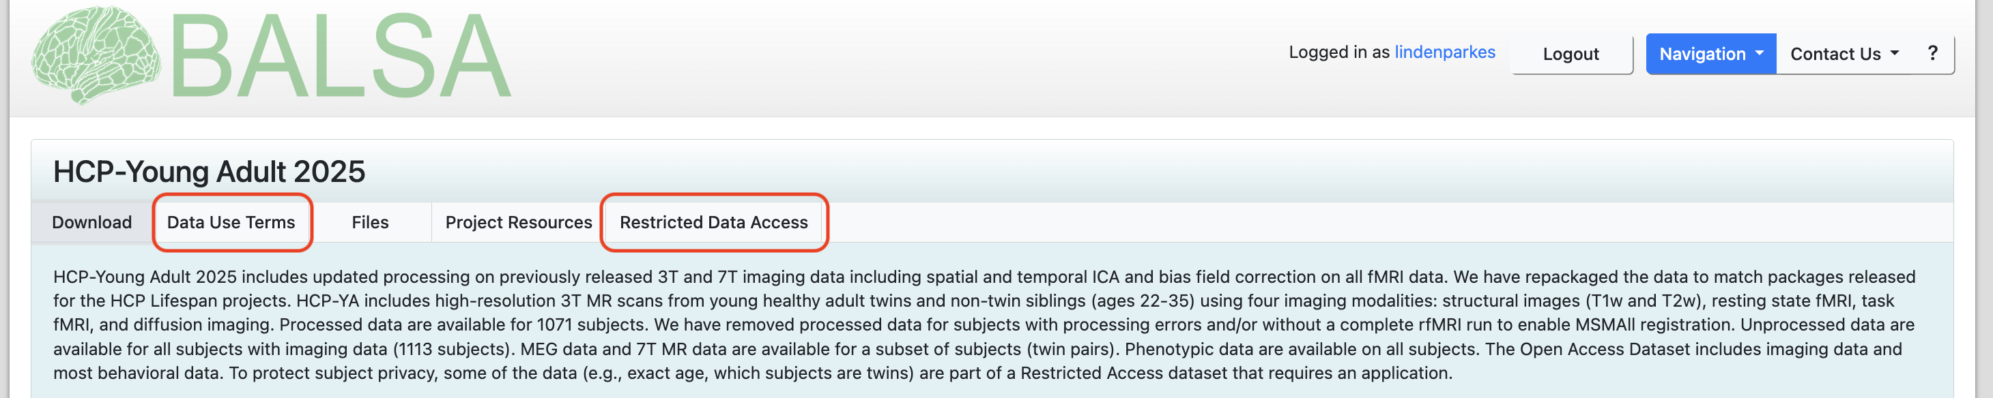Open the Restricted Data Access tab
The image size is (1993, 398).
click(713, 223)
